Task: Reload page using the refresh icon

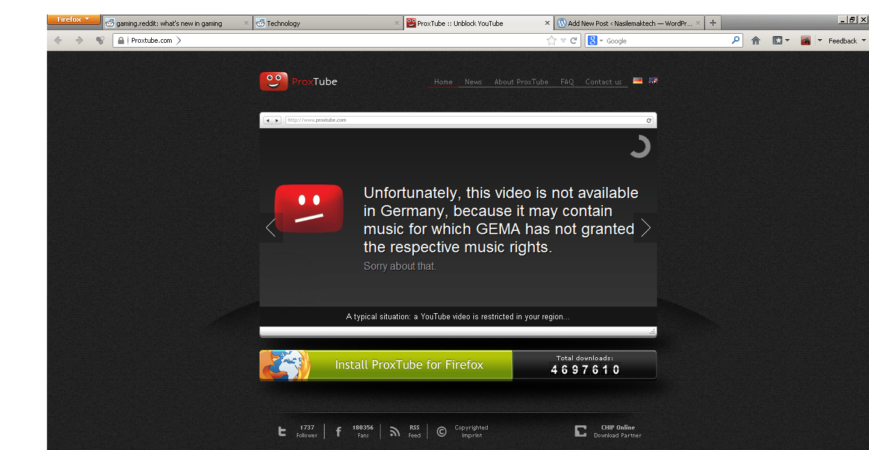Action: pos(574,40)
